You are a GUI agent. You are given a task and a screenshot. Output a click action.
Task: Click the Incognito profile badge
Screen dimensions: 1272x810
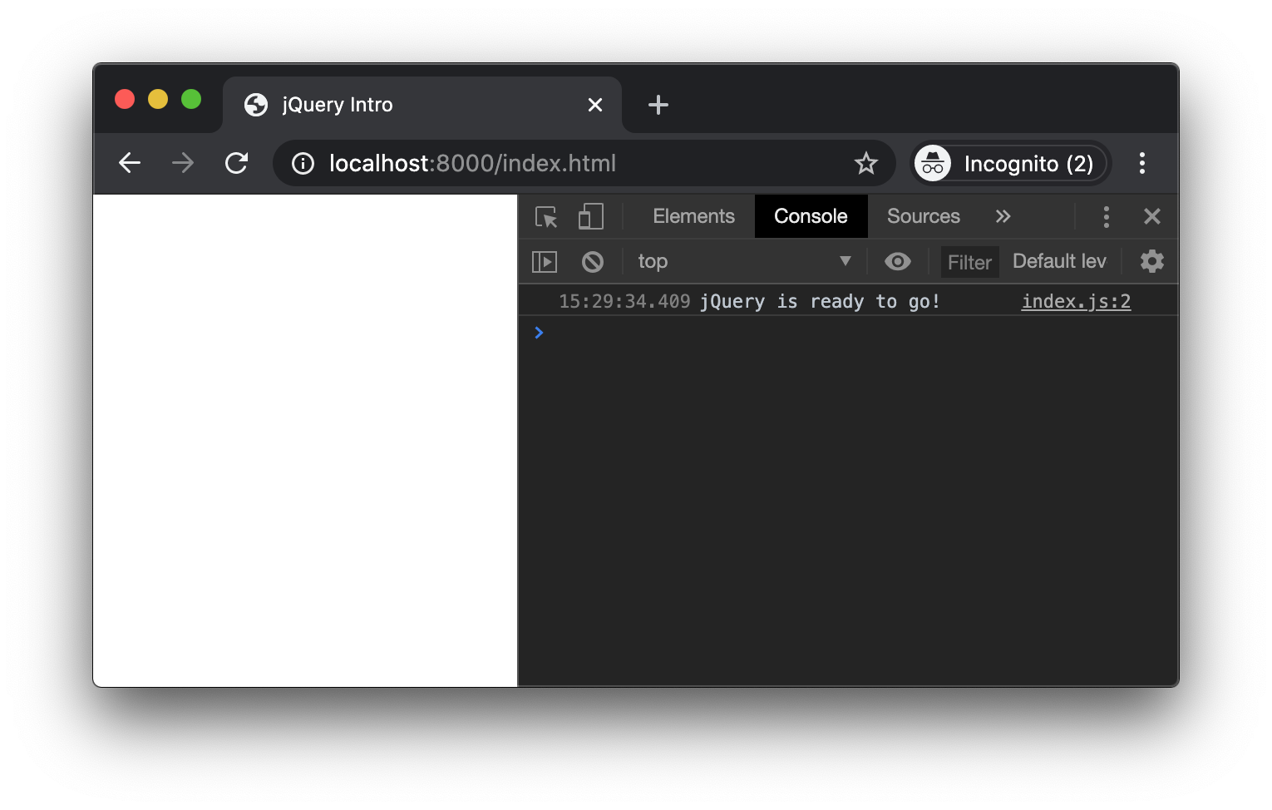point(1009,163)
